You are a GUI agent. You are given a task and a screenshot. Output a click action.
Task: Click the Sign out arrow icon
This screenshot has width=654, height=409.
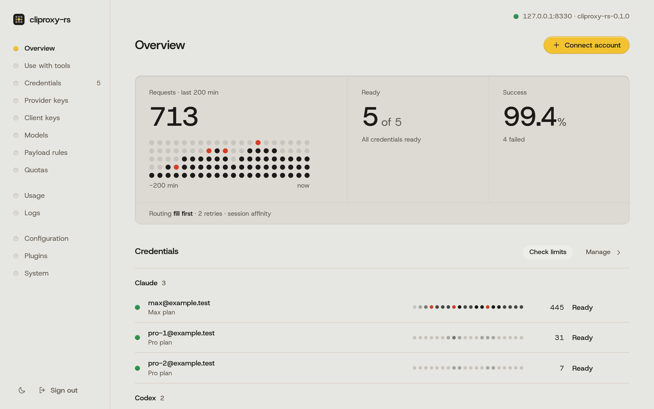click(42, 390)
